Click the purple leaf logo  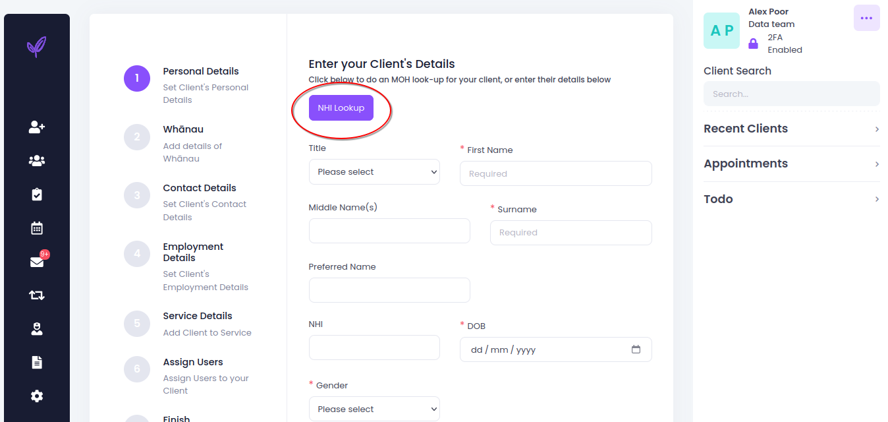36,47
